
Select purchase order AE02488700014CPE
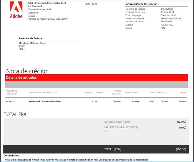click(171, 18)
